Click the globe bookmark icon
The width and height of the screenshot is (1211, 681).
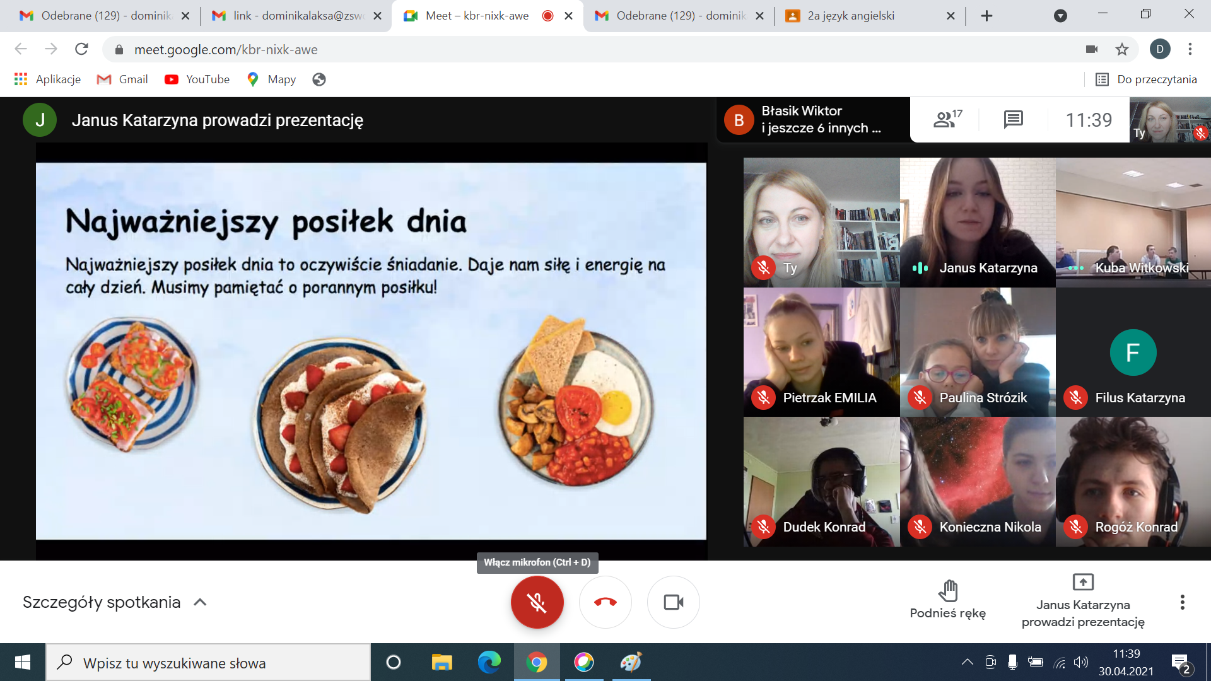319,79
